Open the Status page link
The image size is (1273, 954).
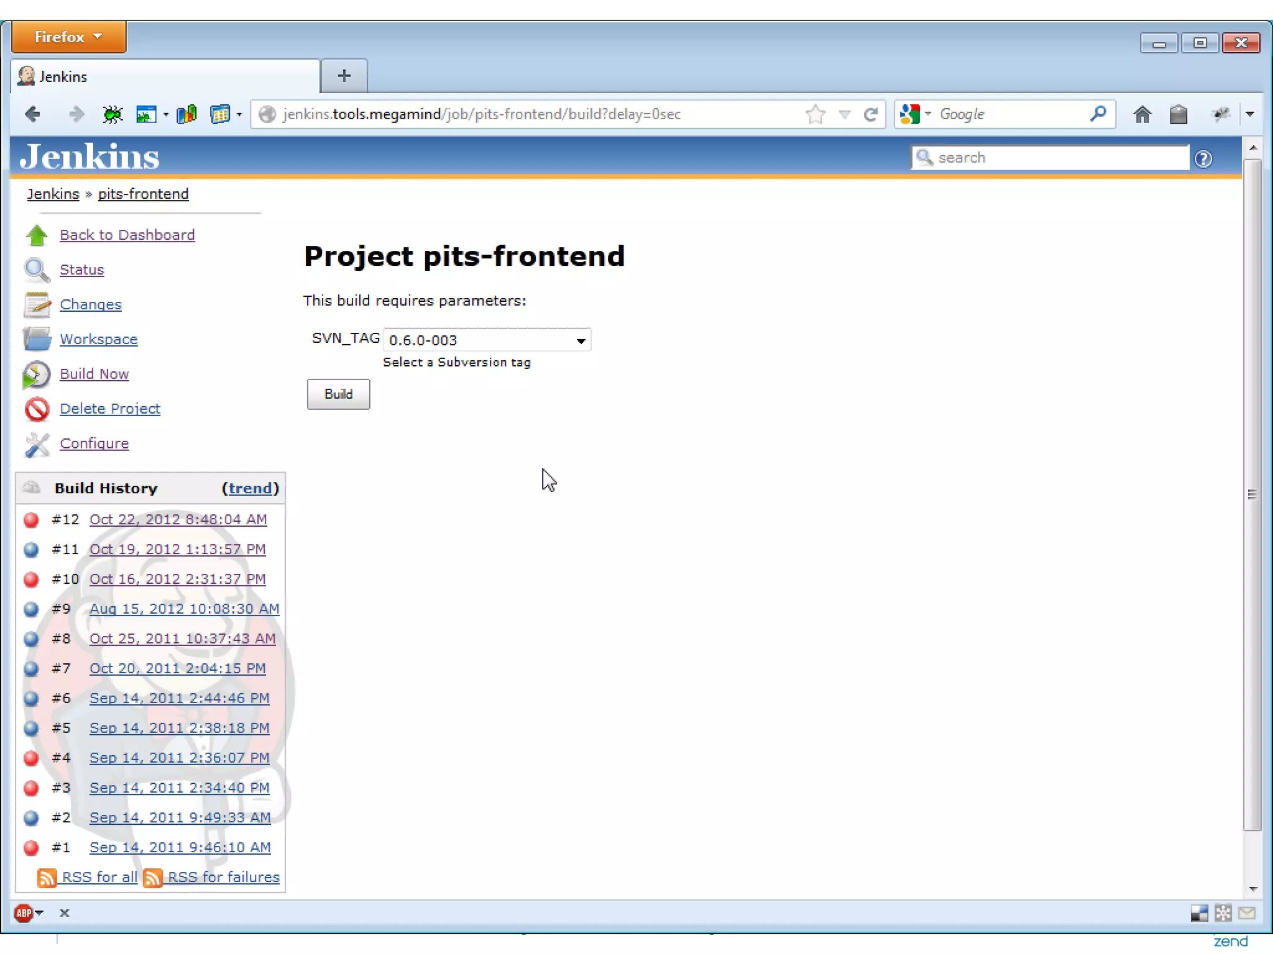[x=82, y=270]
